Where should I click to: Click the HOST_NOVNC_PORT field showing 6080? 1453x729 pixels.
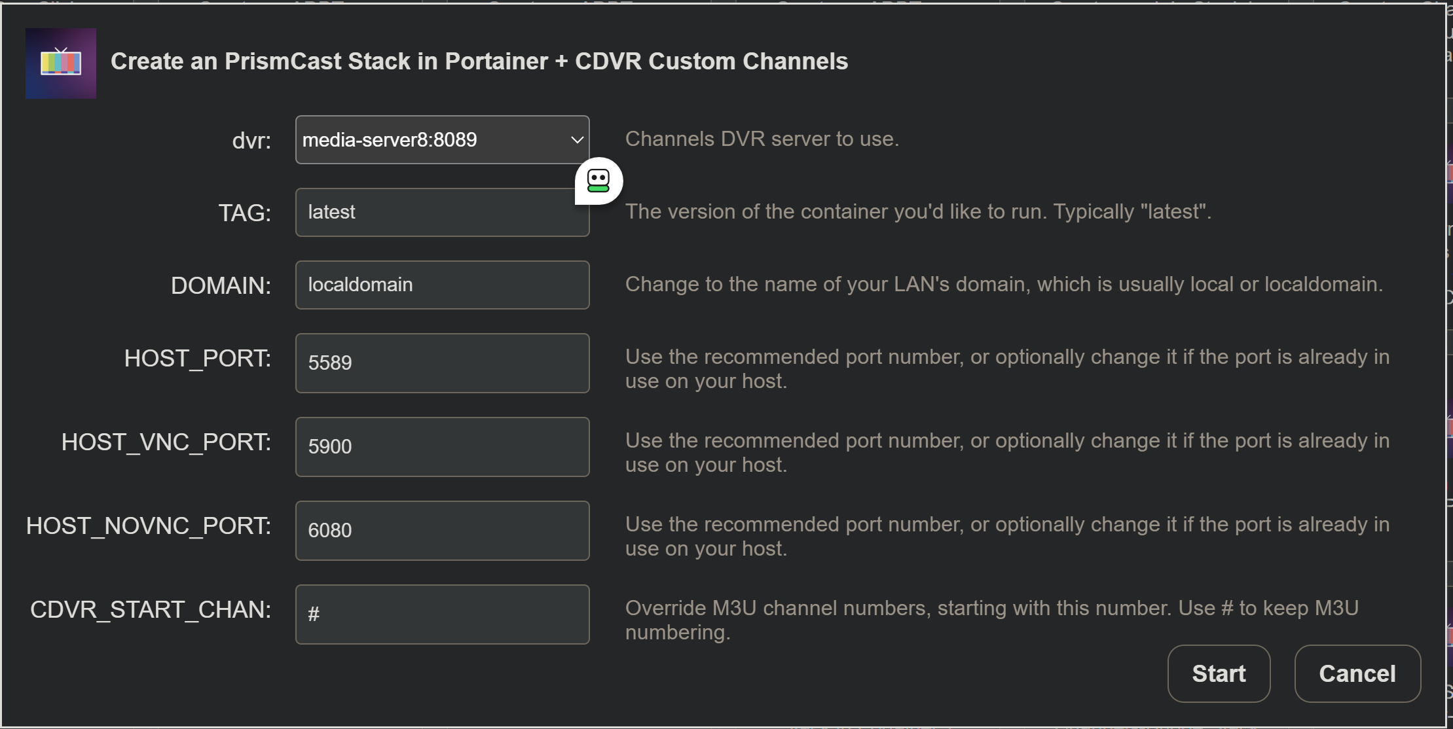coord(442,531)
